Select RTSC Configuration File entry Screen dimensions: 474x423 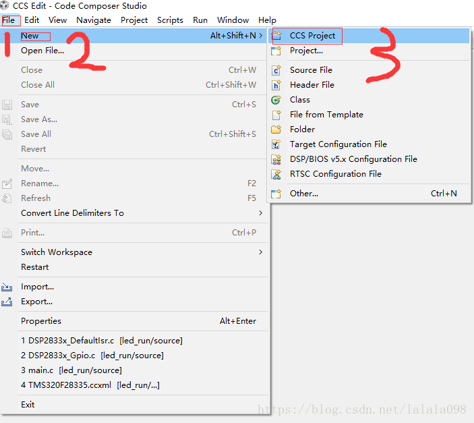coord(369,174)
